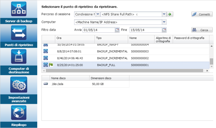Expand the NFS Share Full Path dropdown arrow
This screenshot has height=128, width=216.
(x=164, y=14)
